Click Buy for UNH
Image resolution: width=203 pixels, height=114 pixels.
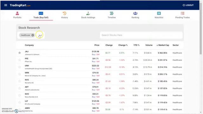[93, 68]
